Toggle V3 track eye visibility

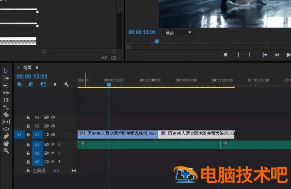[x=53, y=117]
